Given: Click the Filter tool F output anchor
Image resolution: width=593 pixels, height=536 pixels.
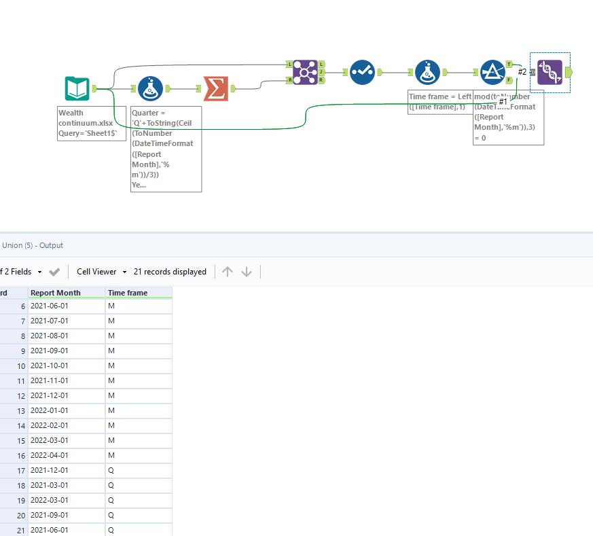Looking at the screenshot, I should [x=509, y=79].
